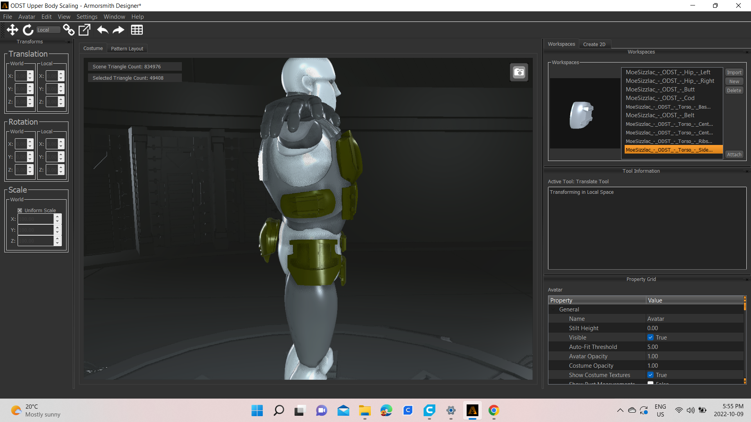Click the Attach button
The image size is (751, 422).
[x=734, y=155]
